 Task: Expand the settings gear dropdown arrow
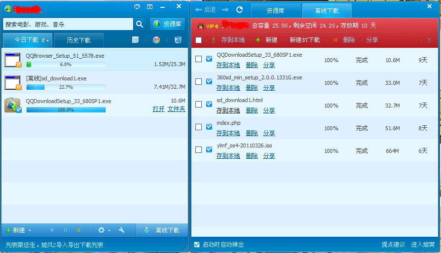click(109, 230)
